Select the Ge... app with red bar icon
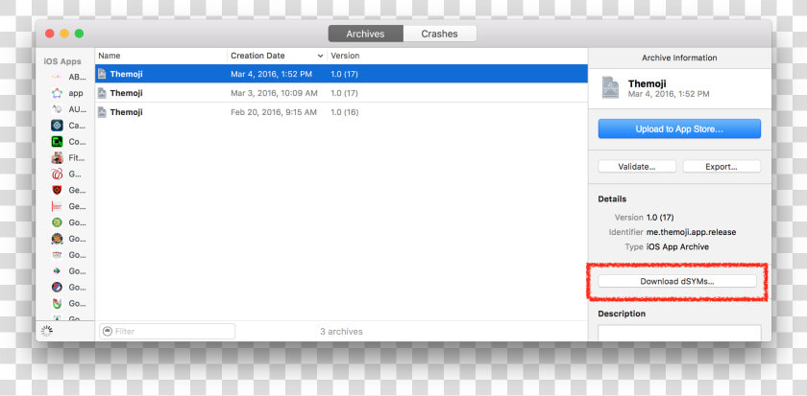 coord(57,206)
